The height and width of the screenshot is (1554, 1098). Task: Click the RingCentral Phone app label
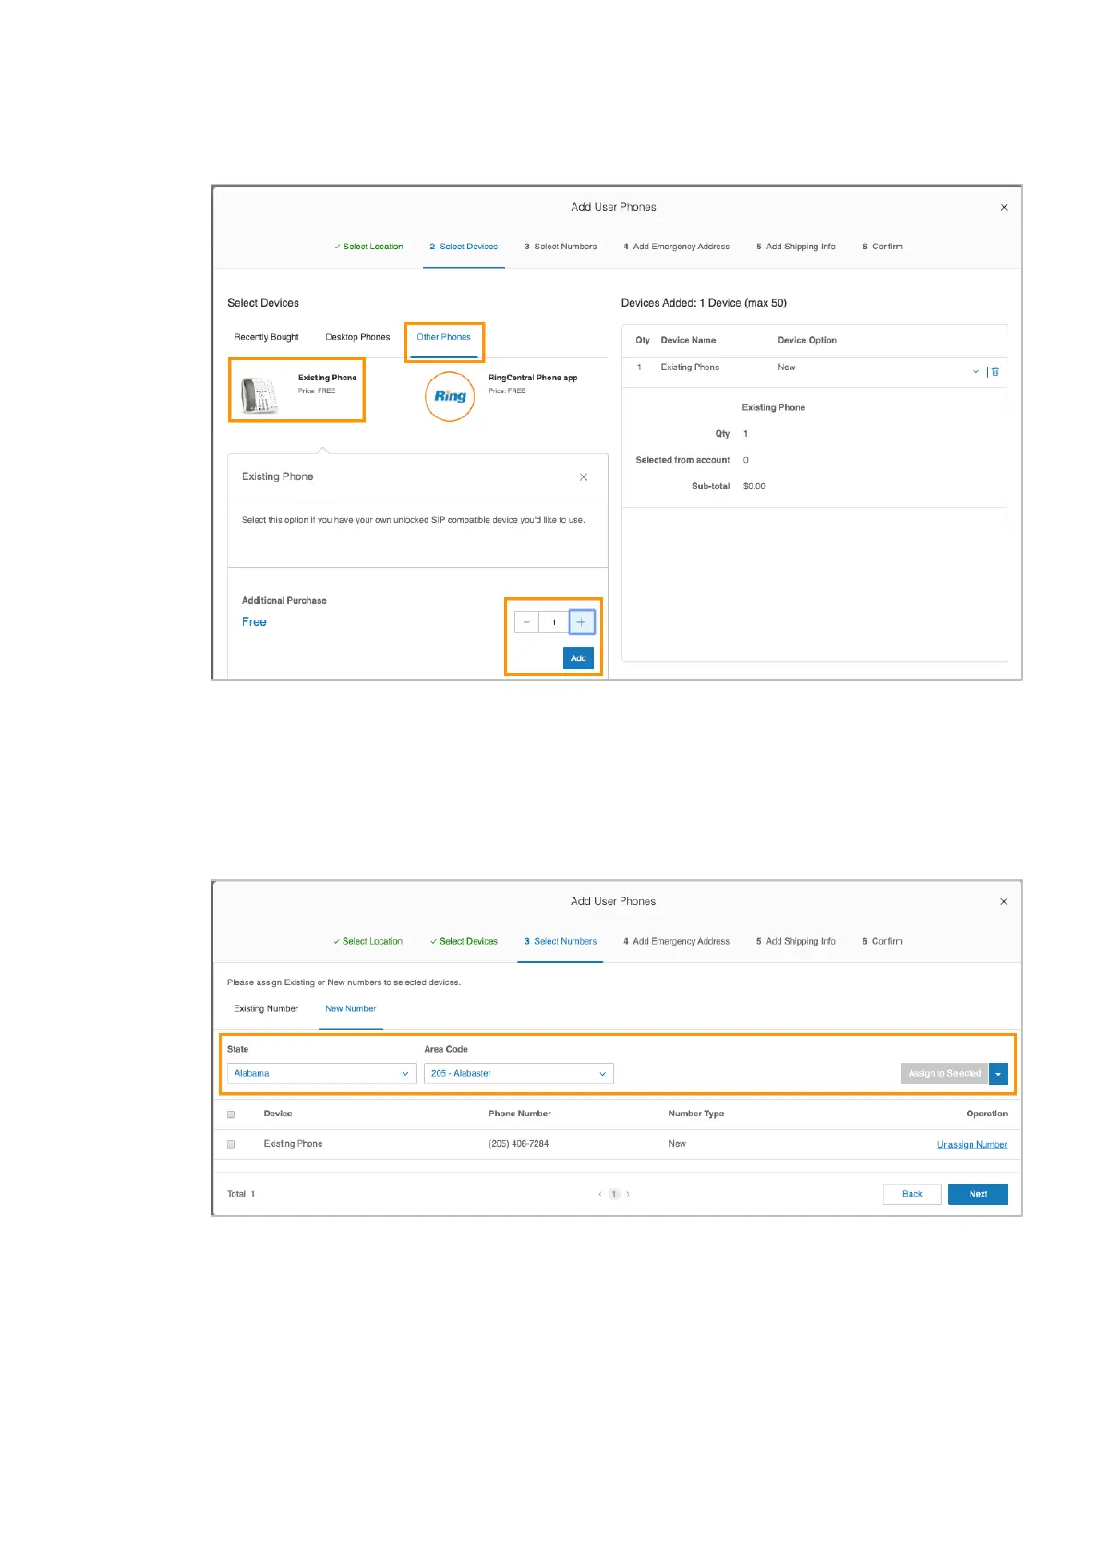coord(533,378)
